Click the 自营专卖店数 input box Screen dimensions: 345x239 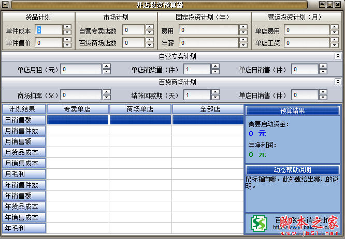coord(134,30)
